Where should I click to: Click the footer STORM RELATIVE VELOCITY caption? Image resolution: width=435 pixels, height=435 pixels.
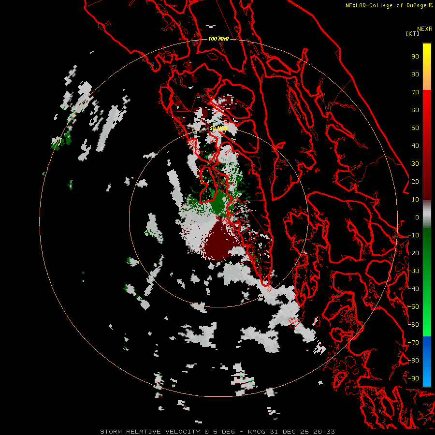tap(217, 432)
